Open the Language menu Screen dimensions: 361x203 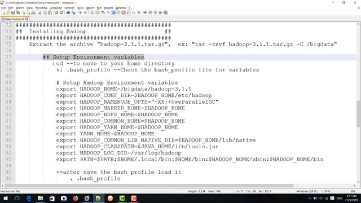coord(55,8)
